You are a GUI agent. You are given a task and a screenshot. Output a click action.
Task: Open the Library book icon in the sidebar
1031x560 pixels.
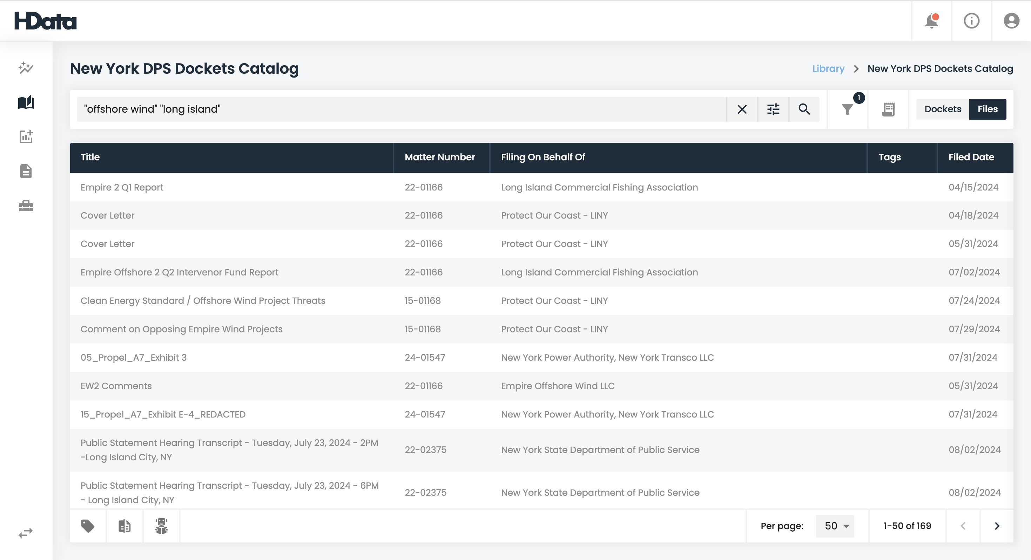point(26,102)
